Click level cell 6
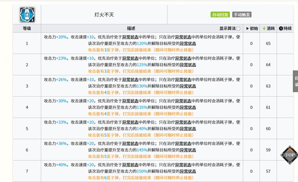This screenshot has height=182, width=298. (x=27, y=150)
